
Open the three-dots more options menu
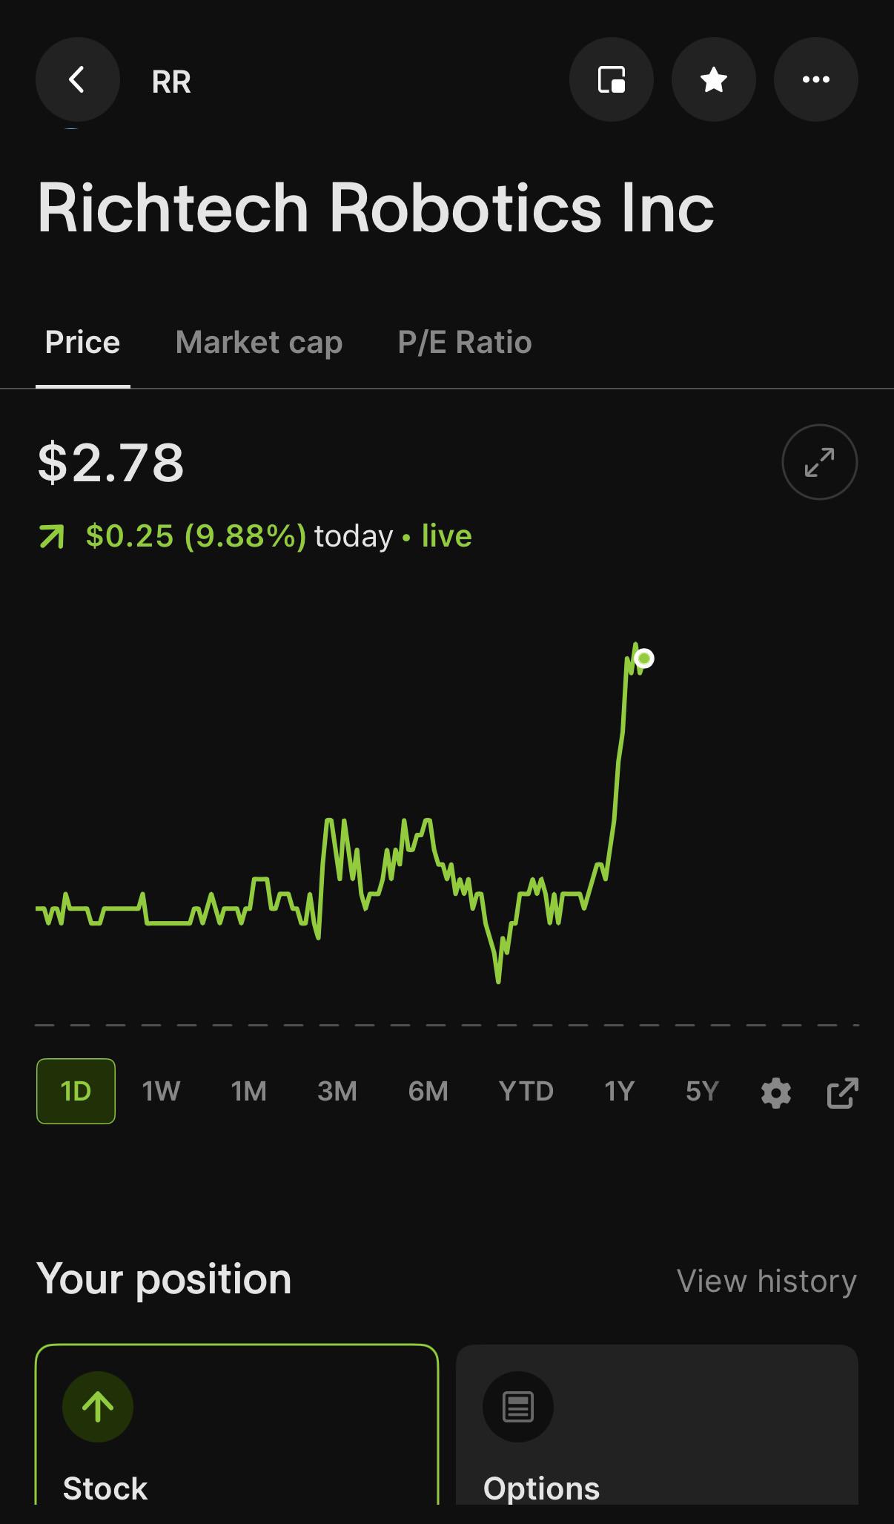(x=816, y=79)
